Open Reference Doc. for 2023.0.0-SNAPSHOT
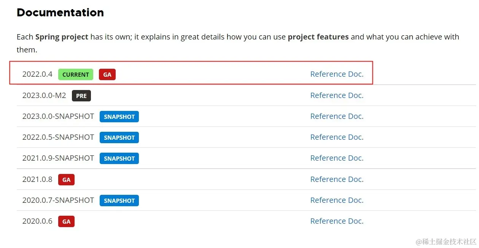 tap(337, 116)
